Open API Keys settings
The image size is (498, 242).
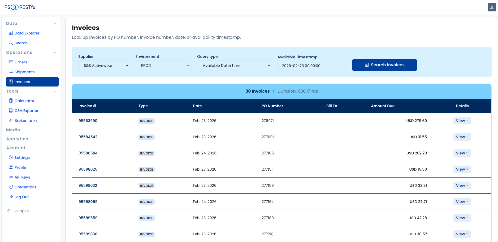click(x=22, y=177)
